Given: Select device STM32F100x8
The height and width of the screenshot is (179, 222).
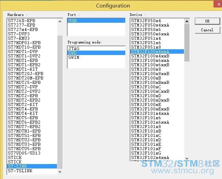Looking at the screenshot, I should tap(157, 69).
